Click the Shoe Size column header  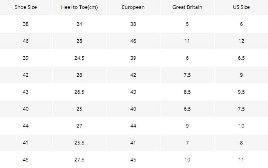click(25, 7)
